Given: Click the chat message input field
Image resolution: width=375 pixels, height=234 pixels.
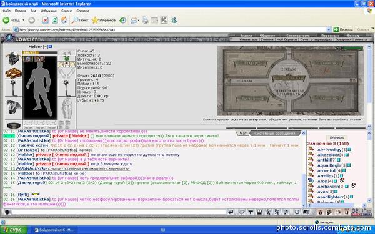Looking at the screenshot, I should point(119,212).
